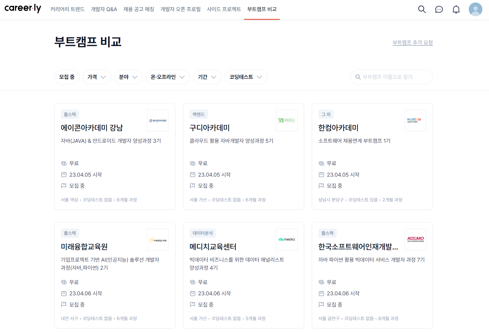Click 메디치교육센터 medici logo thumbnail
Image resolution: width=489 pixels, height=332 pixels.
[287, 239]
